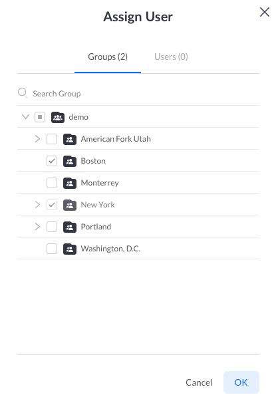Click the American Fork Utah group icon

(x=70, y=140)
